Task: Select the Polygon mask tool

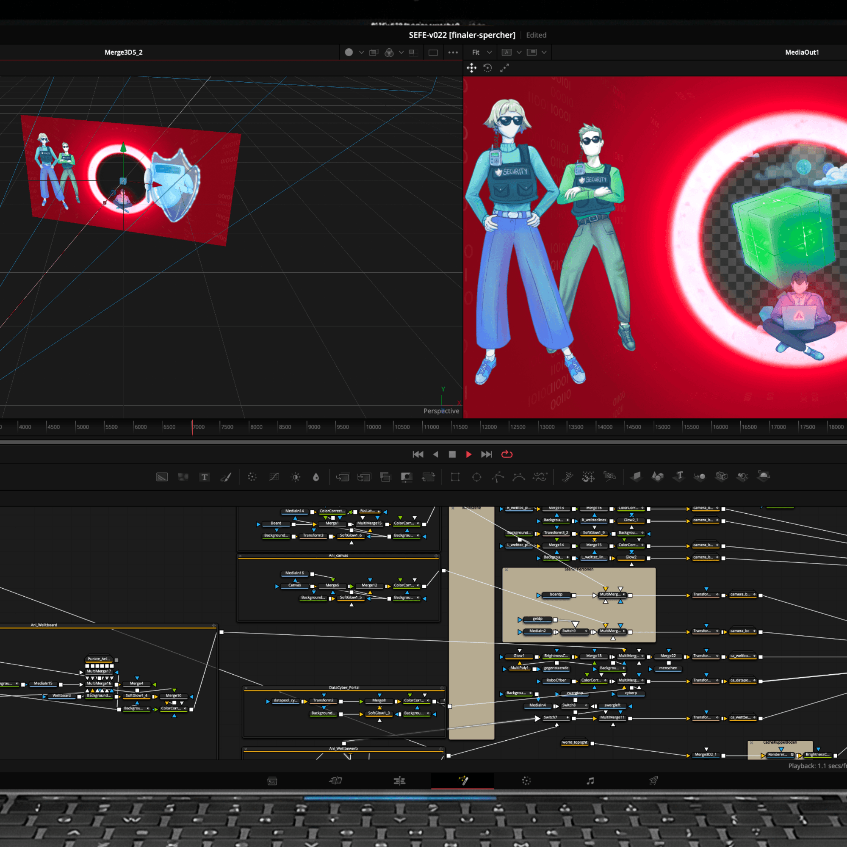Action: (497, 477)
